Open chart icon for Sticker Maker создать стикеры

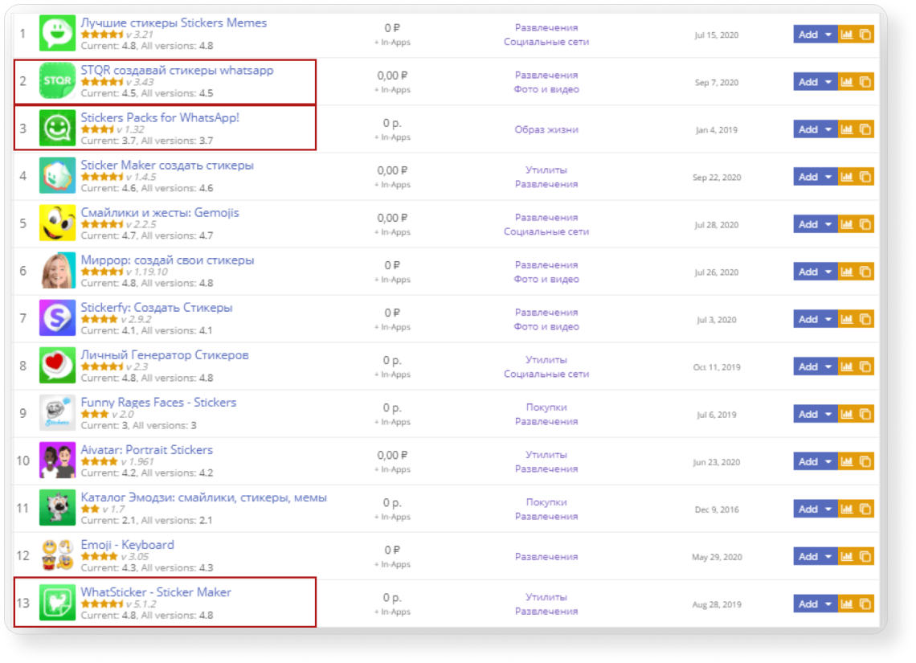click(x=846, y=177)
